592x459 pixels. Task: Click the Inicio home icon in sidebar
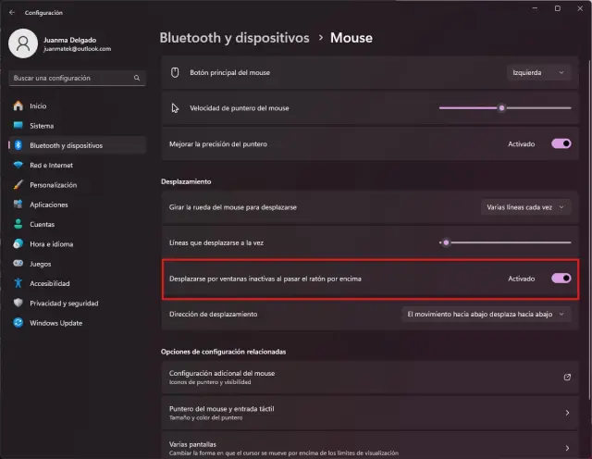[18, 105]
